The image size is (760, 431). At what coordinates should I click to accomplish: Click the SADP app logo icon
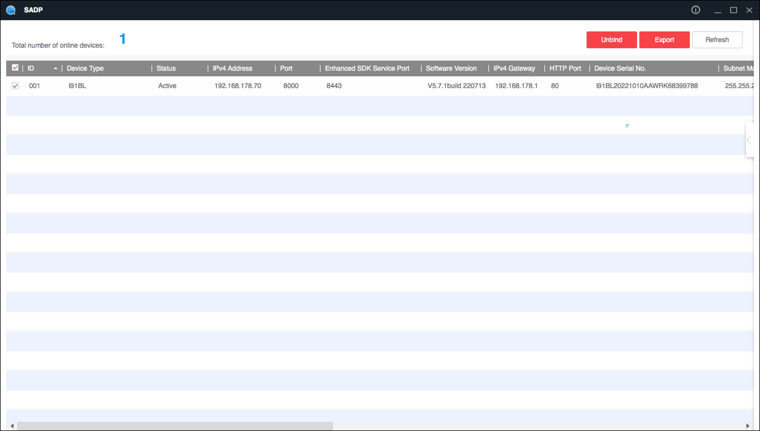[x=11, y=10]
